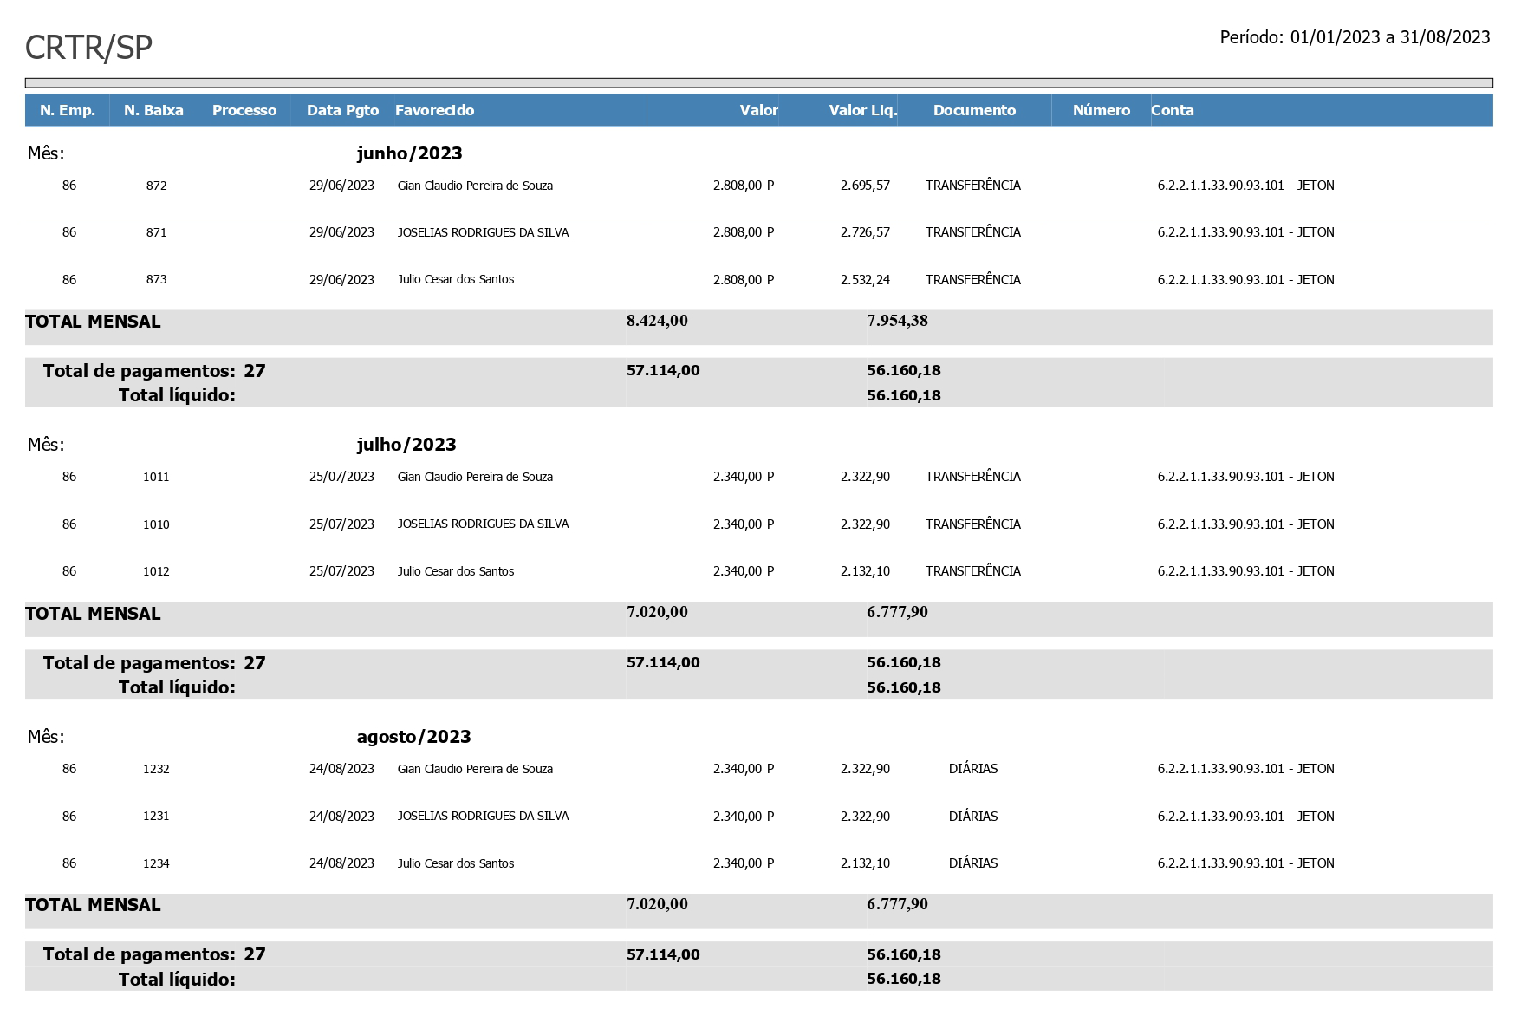Click the CRTR/SP report title
This screenshot has height=1009, width=1521.
click(88, 47)
